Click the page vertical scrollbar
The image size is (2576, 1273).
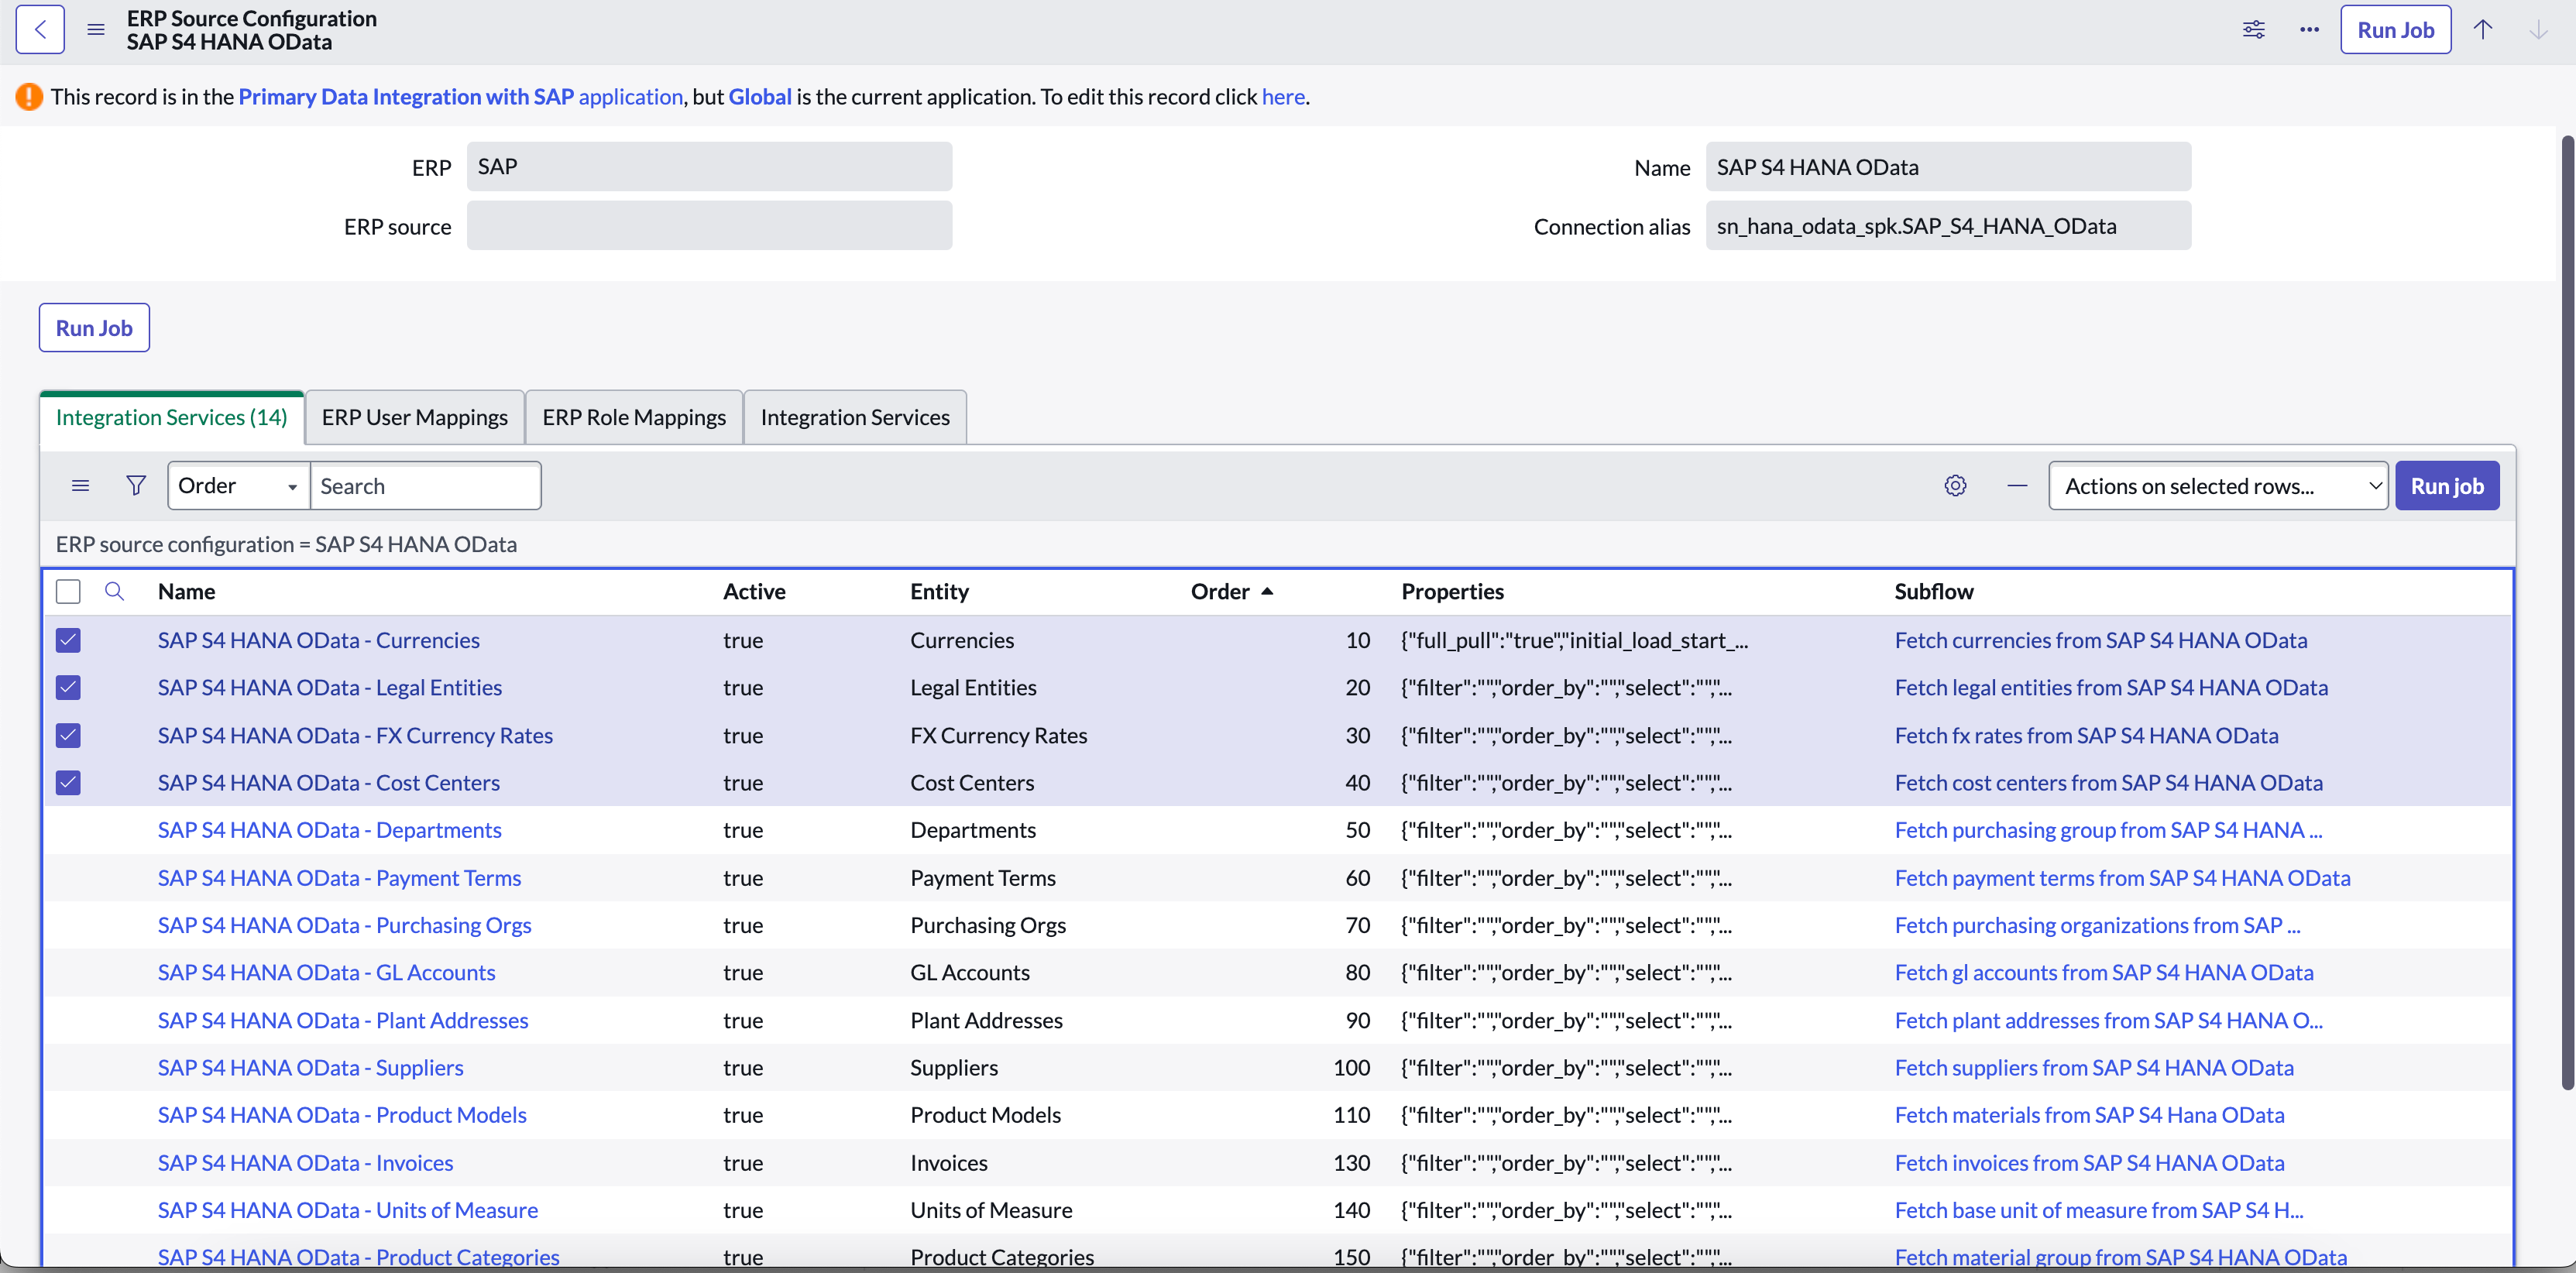(2567, 612)
